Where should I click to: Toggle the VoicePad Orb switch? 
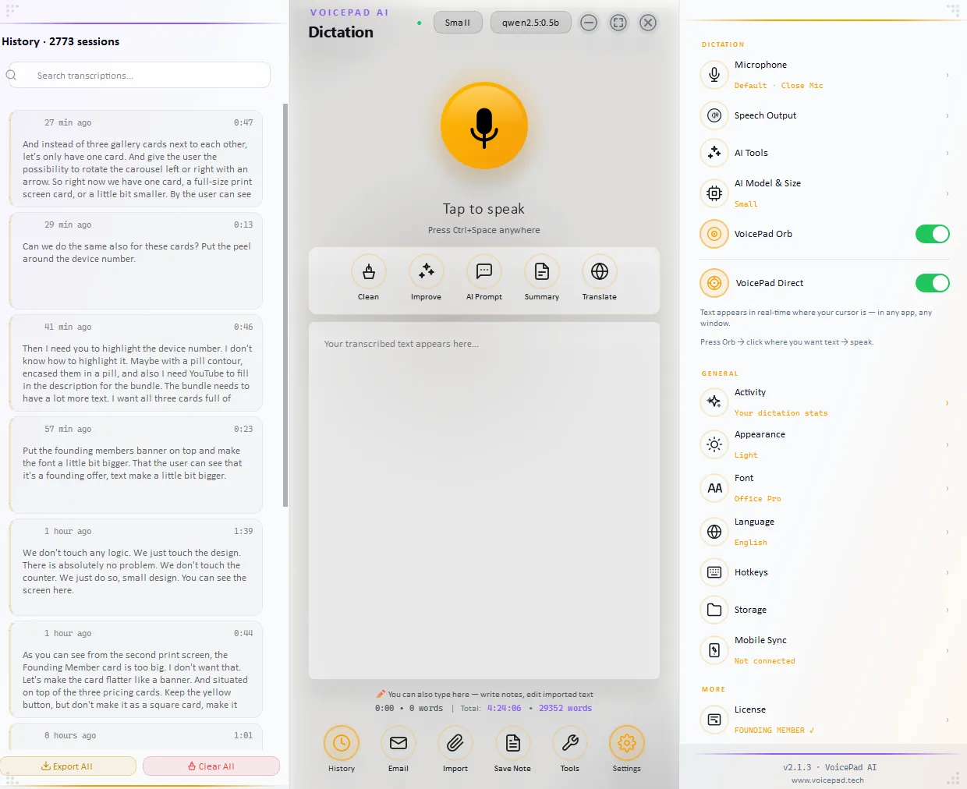pos(932,234)
